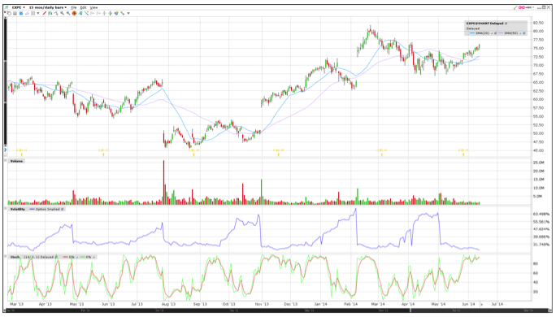Viewport: 556px width, 317px height.
Task: Click the pencil icon at window's top right
Action: click(x=515, y=7)
